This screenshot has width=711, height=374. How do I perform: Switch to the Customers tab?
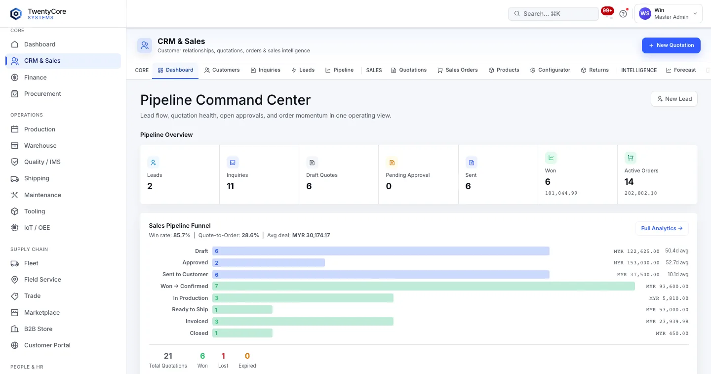click(222, 70)
